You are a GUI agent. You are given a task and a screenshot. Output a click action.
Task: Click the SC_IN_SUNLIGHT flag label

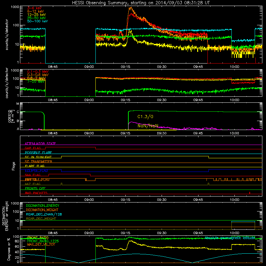click(38, 157)
